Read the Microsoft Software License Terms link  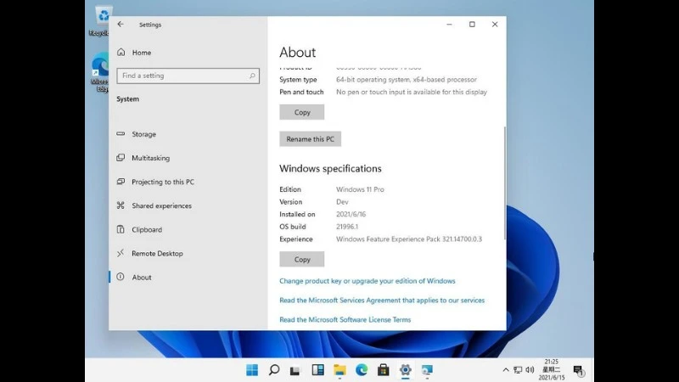[x=345, y=320]
